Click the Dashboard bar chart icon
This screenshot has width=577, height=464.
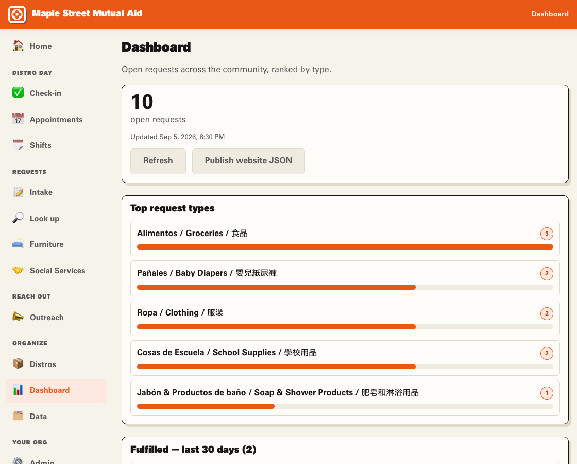[x=18, y=390]
